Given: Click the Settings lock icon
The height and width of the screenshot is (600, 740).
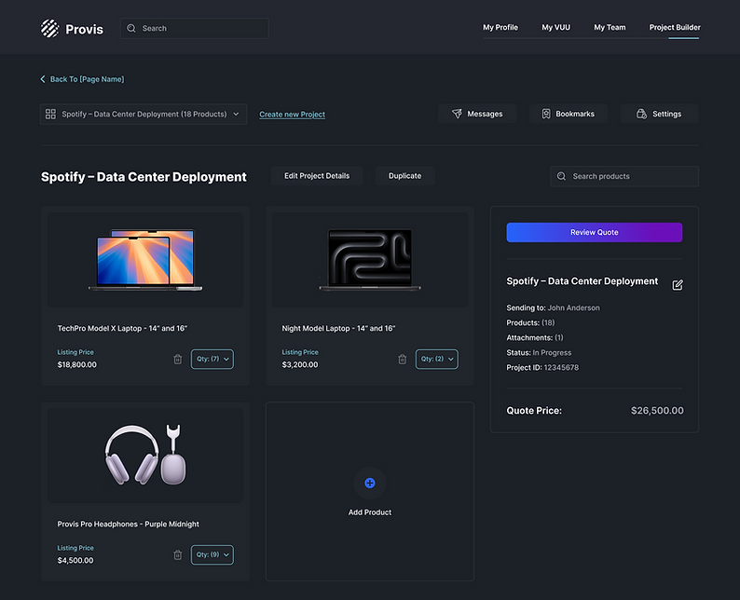Looking at the screenshot, I should point(641,114).
